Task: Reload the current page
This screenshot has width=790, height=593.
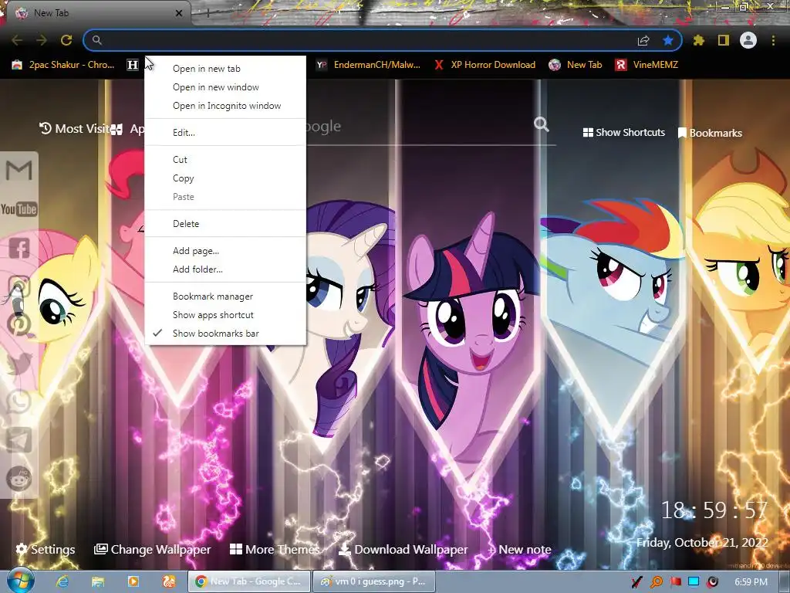Action: pyautogui.click(x=66, y=40)
